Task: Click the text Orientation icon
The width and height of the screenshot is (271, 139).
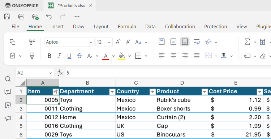Action: 208,42
